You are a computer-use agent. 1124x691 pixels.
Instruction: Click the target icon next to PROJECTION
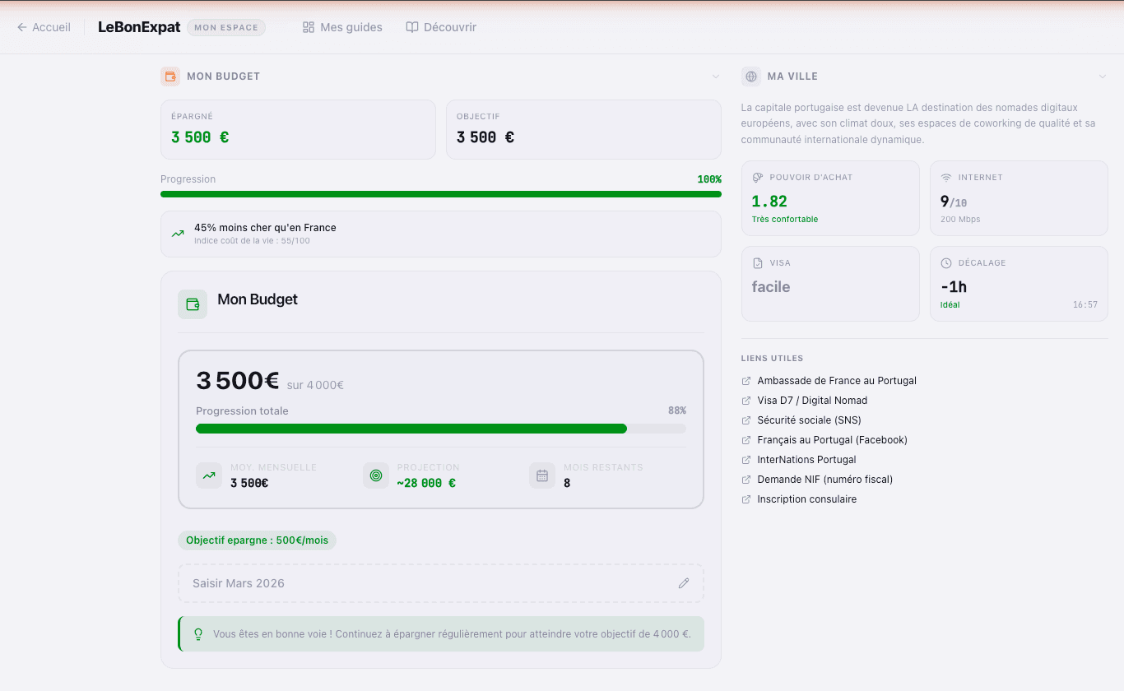(x=377, y=475)
